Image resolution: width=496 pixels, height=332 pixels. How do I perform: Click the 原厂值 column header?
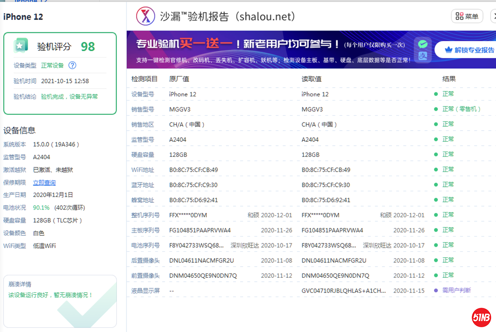179,79
